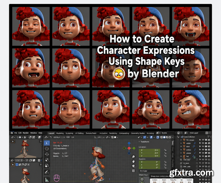Disable xiedi render via camera icon
Image resolution: width=221 pixels, height=183 pixels.
tap(209, 146)
